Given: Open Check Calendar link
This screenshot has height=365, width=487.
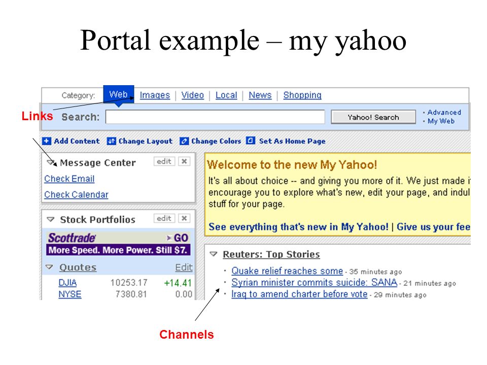Looking at the screenshot, I should (76, 195).
